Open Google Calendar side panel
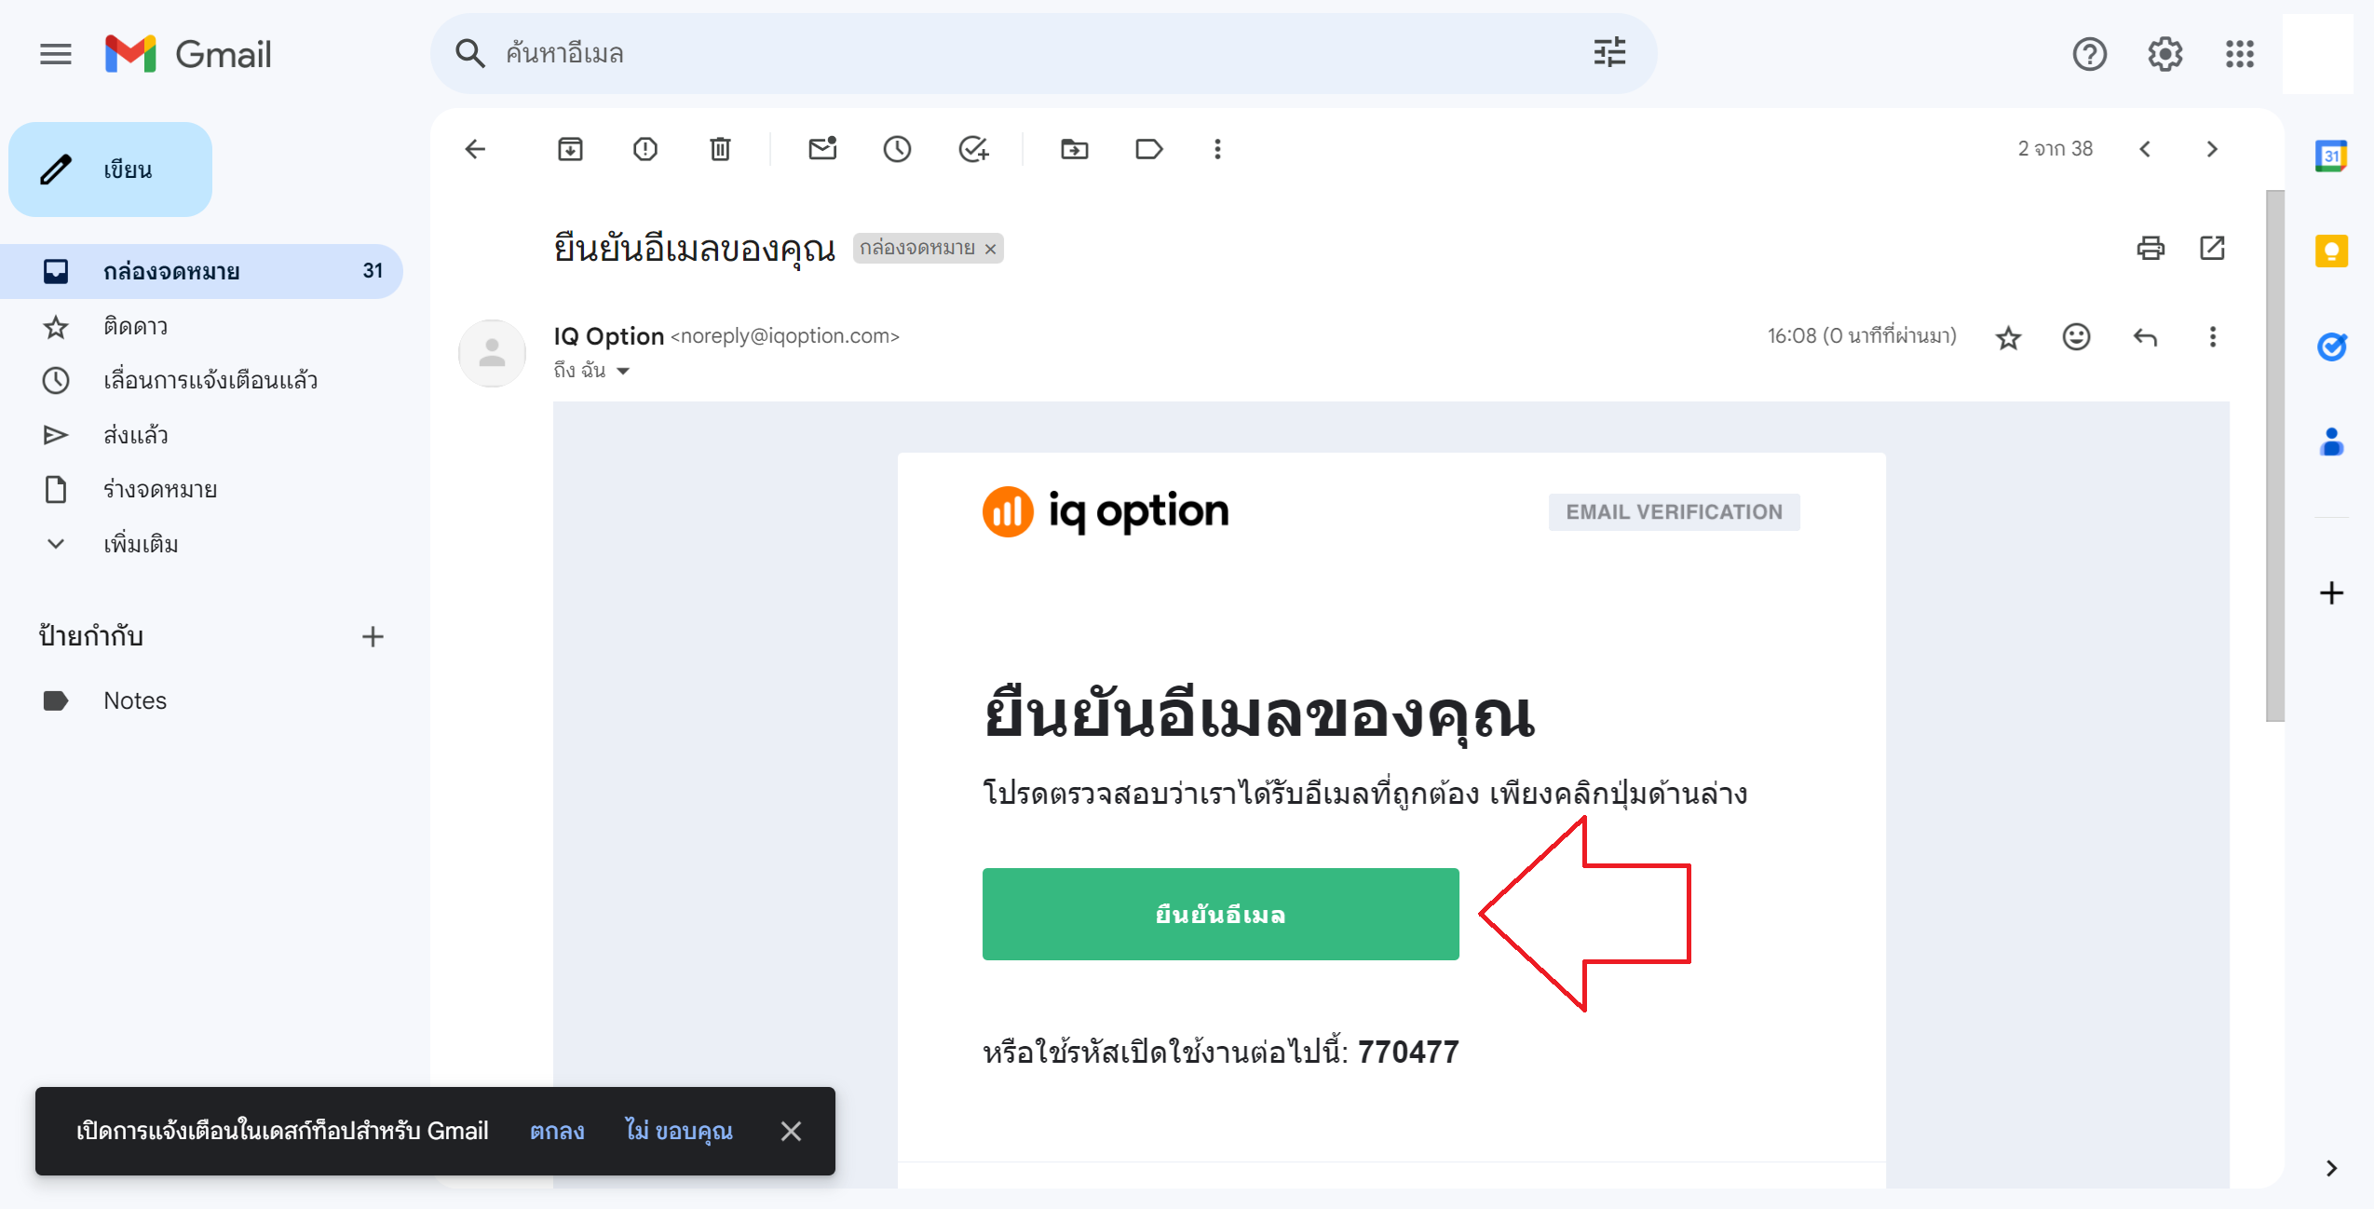The width and height of the screenshot is (2374, 1209). 2331,156
